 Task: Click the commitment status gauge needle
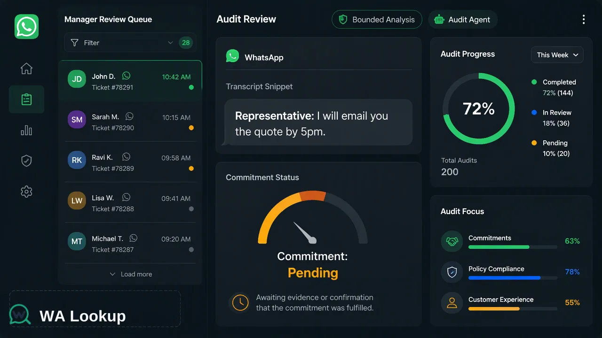(x=305, y=232)
